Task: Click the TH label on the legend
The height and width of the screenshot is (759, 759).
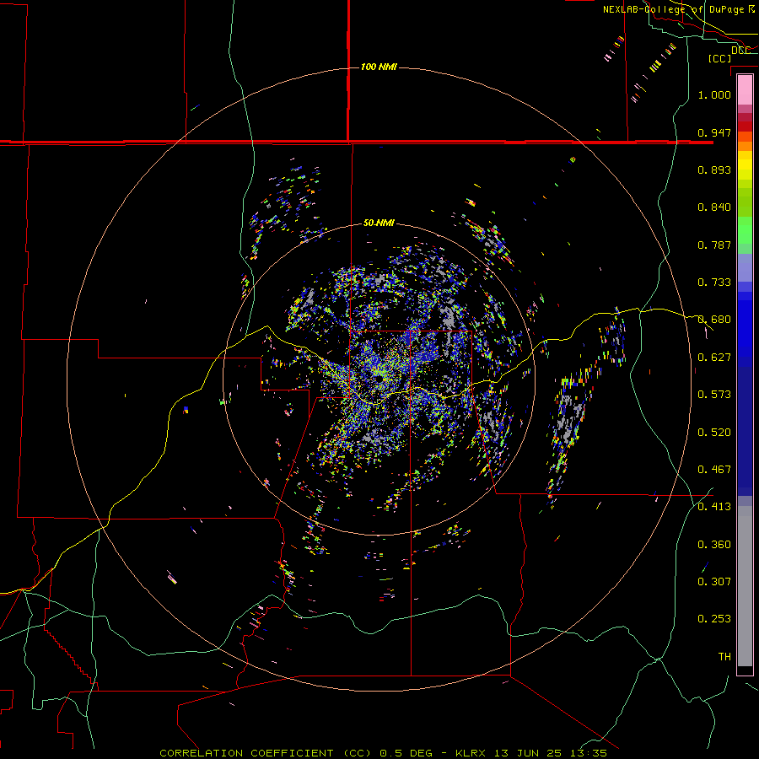Action: point(724,657)
